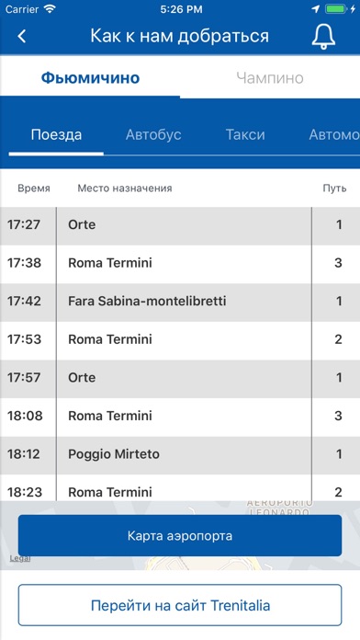Open notifications bell icon
Image resolution: width=360 pixels, height=640 pixels.
323,37
